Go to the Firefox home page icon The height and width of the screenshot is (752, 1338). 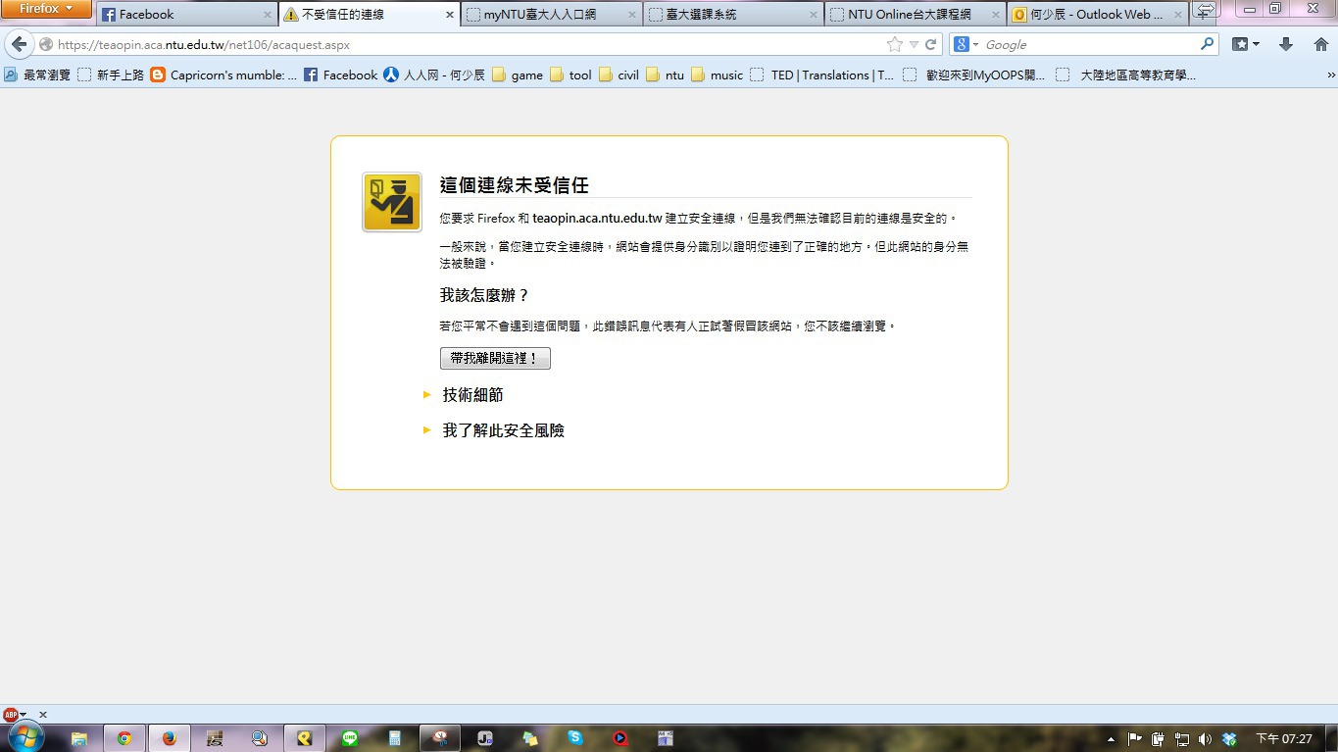coord(1320,44)
